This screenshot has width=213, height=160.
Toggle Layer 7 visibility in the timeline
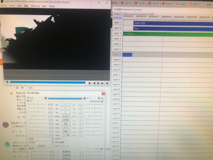(118, 55)
